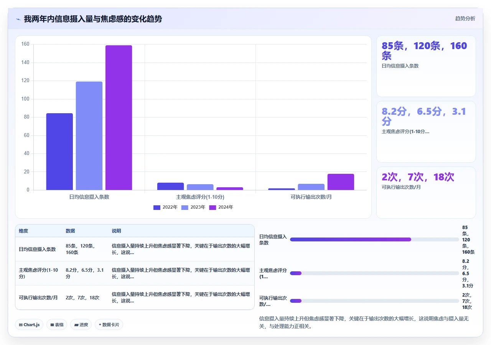Viewport: 491px width, 345px height.
Task: Select the 说明 table column header
Action: point(116,231)
